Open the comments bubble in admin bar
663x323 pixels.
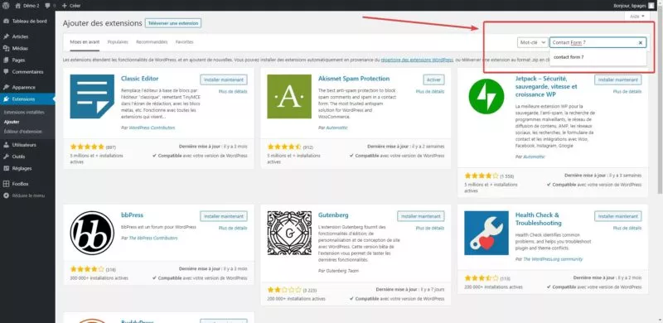50,6
